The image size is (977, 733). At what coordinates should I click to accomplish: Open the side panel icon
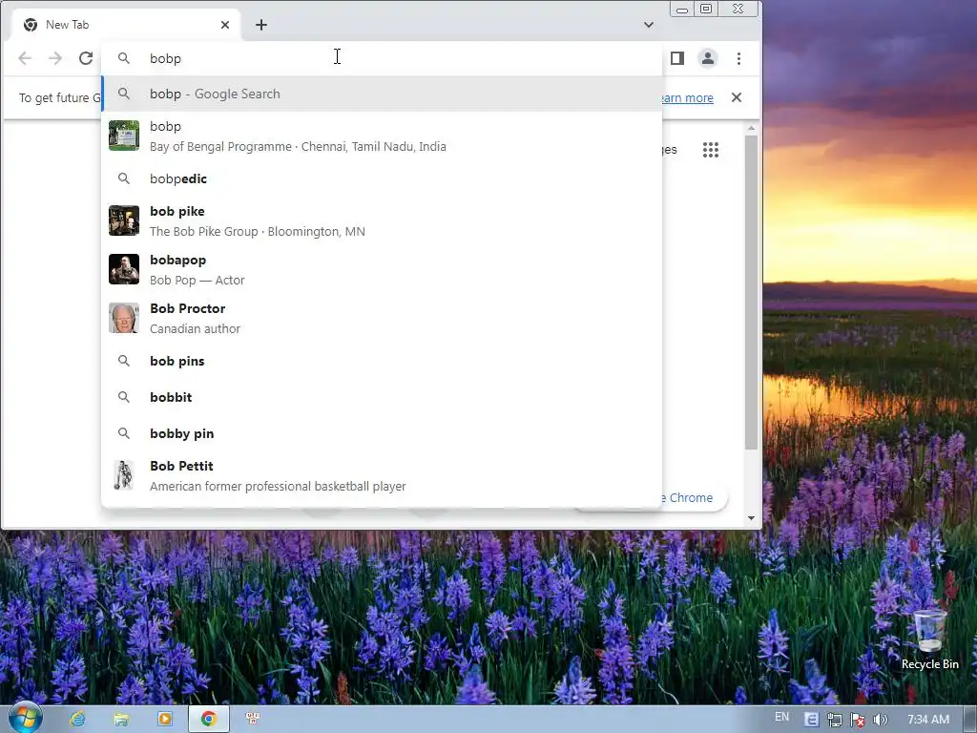(x=677, y=58)
